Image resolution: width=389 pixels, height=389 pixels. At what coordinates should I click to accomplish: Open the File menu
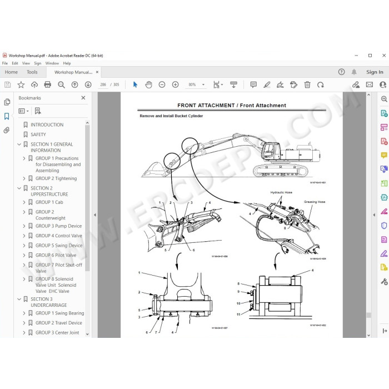(x=4, y=63)
